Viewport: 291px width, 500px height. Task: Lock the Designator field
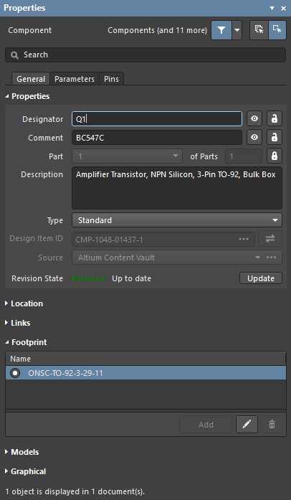(x=275, y=119)
